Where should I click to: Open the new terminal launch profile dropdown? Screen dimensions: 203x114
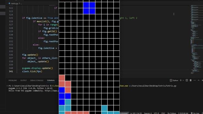click(x=183, y=80)
